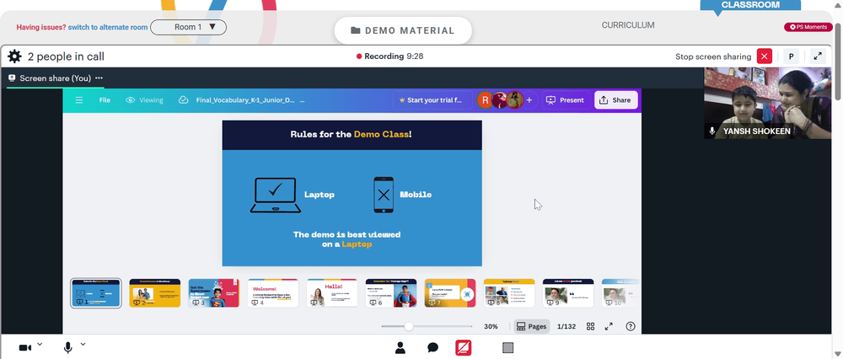Open participants people icon
This screenshot has width=843, height=359.
click(400, 348)
